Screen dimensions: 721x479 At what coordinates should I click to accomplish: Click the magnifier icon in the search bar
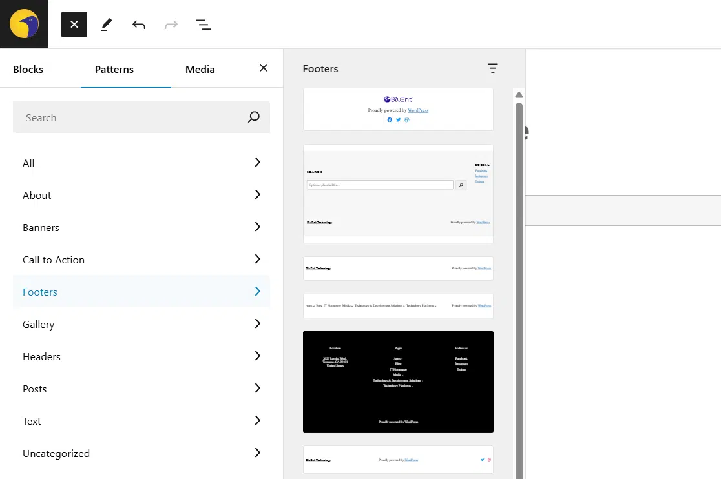[253, 117]
